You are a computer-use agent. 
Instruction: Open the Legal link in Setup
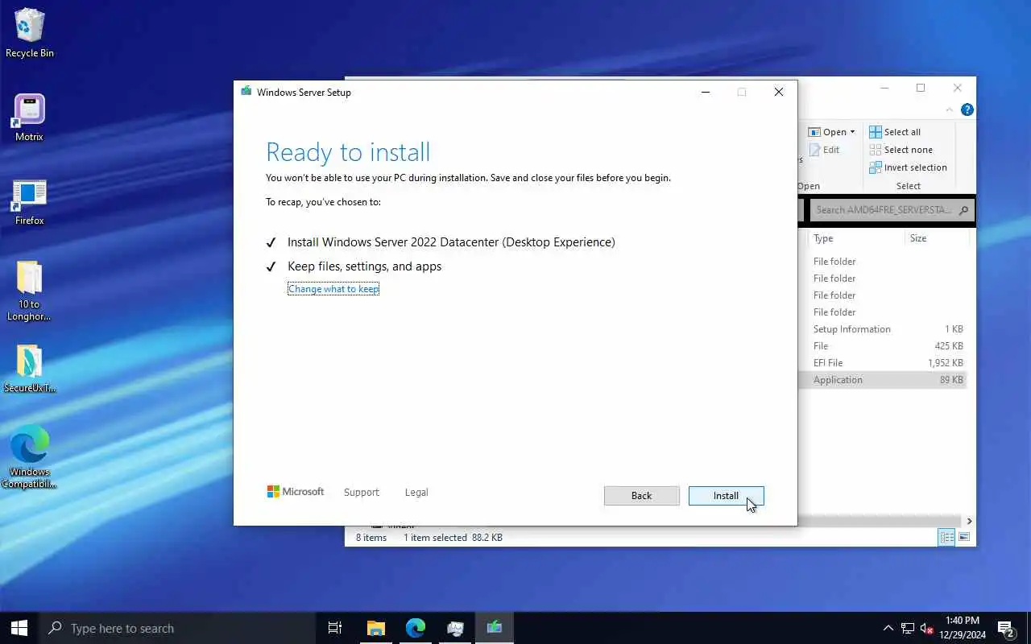tap(416, 493)
